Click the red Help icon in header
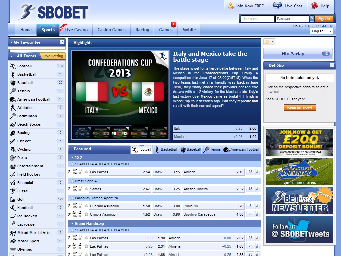The image size is (341, 256). [314, 5]
